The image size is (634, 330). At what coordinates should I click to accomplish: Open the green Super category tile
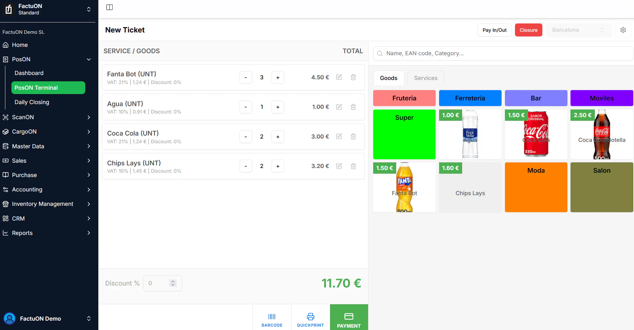click(404, 134)
